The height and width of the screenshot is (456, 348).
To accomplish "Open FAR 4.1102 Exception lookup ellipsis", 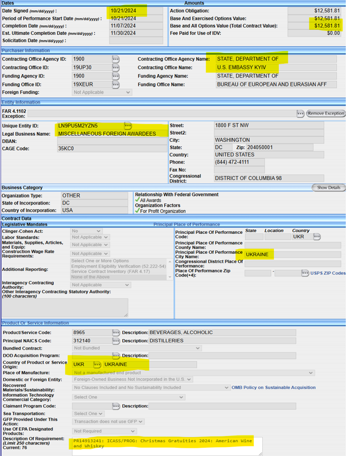I will tap(300, 114).
